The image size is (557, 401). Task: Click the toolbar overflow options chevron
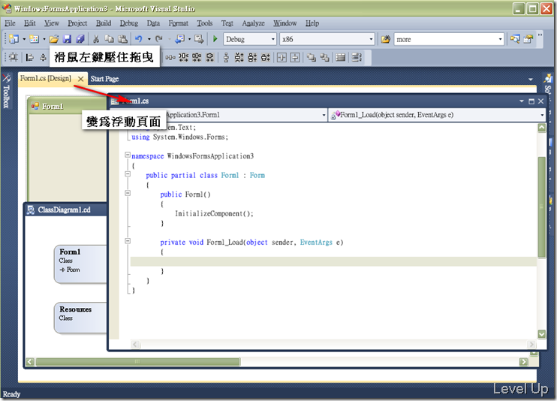click(x=540, y=36)
